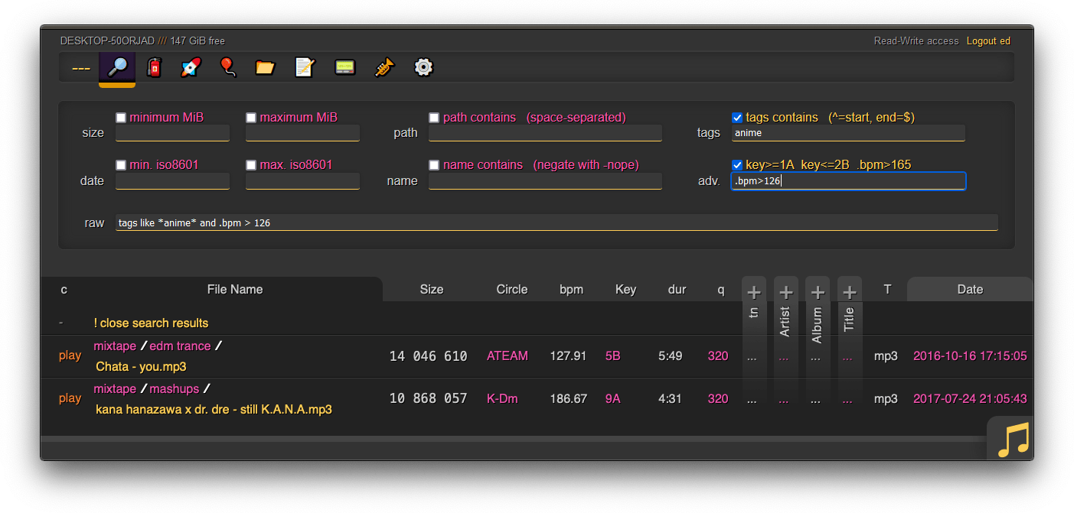1074x513 pixels.
Task: Add the Album column with its plus button
Action: point(818,291)
